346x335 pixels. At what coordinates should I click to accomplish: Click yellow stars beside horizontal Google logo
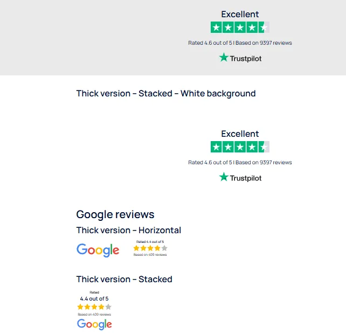(x=150, y=248)
